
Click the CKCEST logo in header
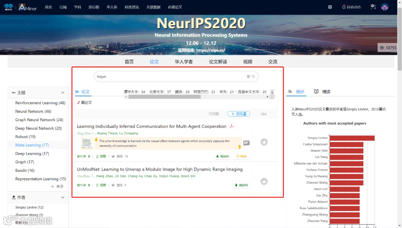tap(9, 7)
